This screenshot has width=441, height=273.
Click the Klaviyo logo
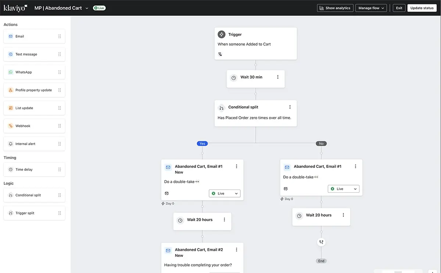15,8
